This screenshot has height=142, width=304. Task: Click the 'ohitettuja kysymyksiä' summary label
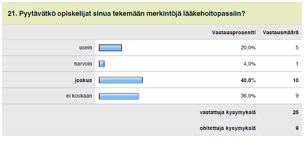pos(228,128)
